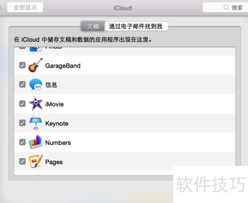Select the GarageBand label text

click(x=63, y=66)
